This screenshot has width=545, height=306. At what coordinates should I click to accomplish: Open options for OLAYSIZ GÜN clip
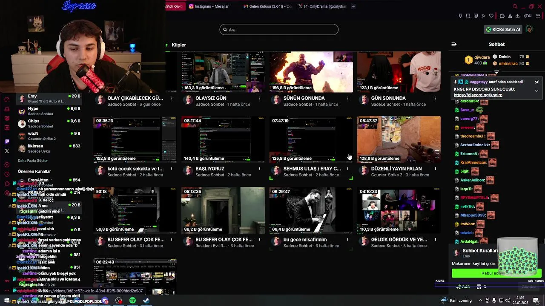(260, 98)
